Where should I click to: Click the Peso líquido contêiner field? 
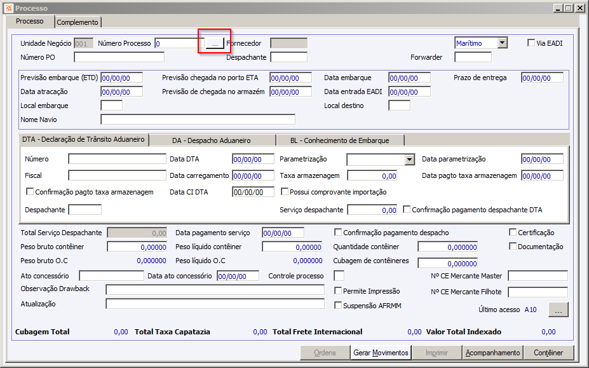(x=292, y=247)
